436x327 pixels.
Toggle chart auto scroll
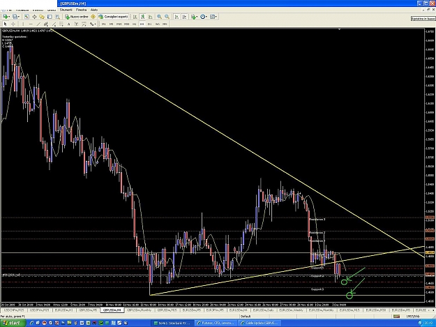pyautogui.click(x=176, y=17)
